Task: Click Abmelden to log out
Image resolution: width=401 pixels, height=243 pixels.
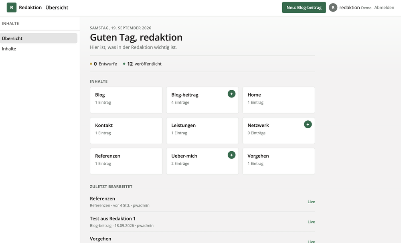Action: coord(384,8)
